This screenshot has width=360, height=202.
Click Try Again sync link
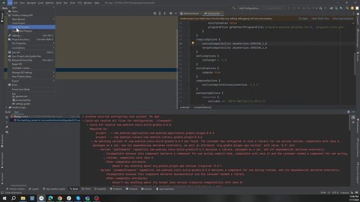click(303, 19)
